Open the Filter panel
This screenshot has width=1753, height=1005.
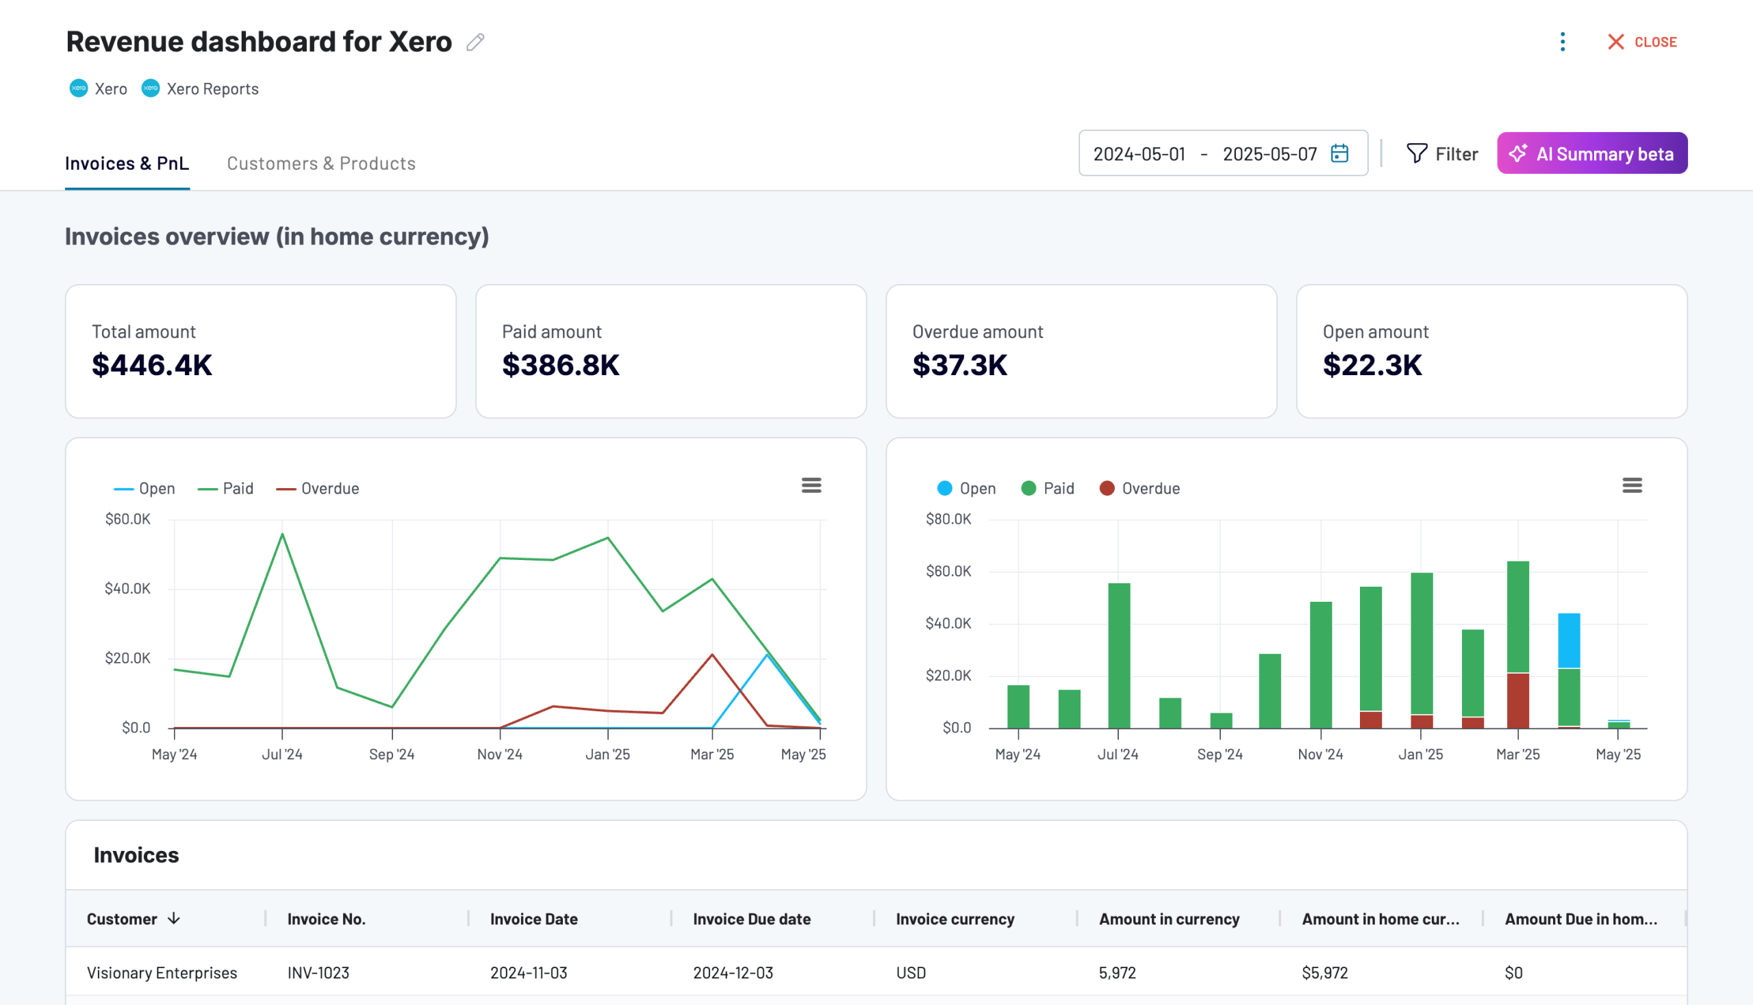point(1442,153)
